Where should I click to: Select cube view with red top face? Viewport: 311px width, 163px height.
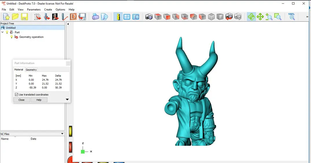158,17
